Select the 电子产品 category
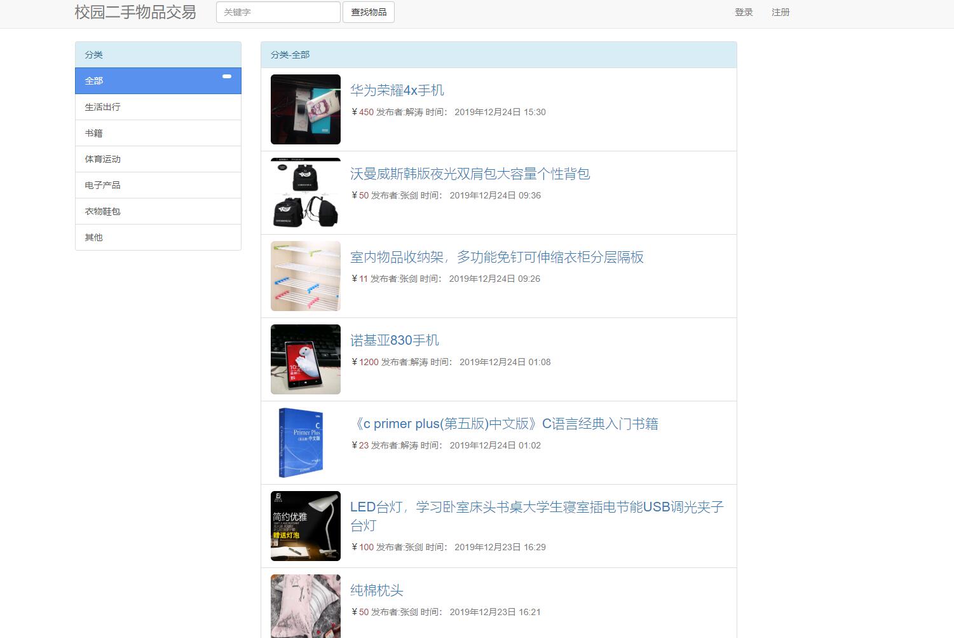Image resolution: width=954 pixels, height=638 pixels. tap(102, 184)
